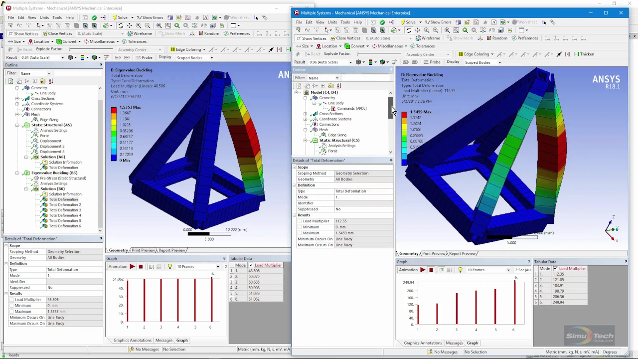The image size is (638, 359).
Task: Click Zoom To Fit in the left window
Action: pos(159,25)
